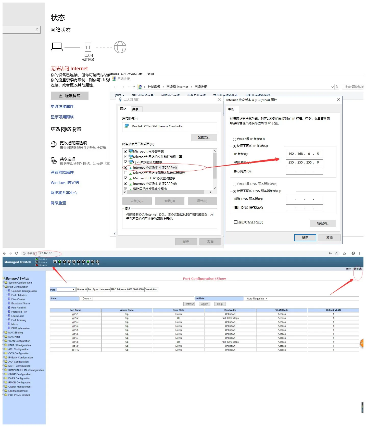Open the Windows 防火墙 link
Viewport: 366px width, 427px height.
pos(65,183)
